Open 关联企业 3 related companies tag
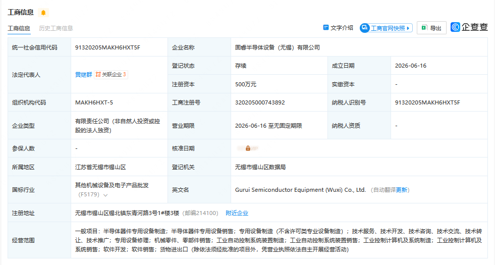The height and width of the screenshot is (265, 495). 111,75
